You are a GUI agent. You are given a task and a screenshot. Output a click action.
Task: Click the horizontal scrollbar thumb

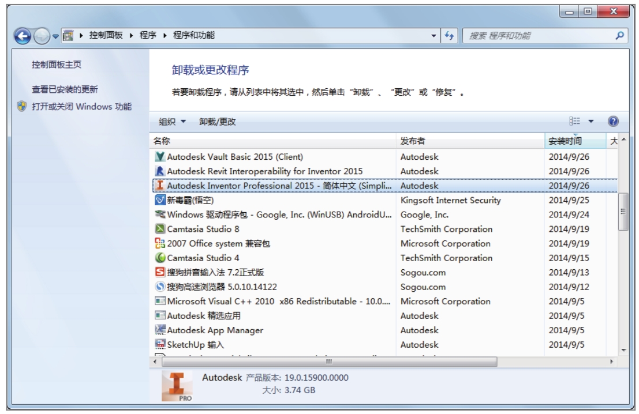329,362
